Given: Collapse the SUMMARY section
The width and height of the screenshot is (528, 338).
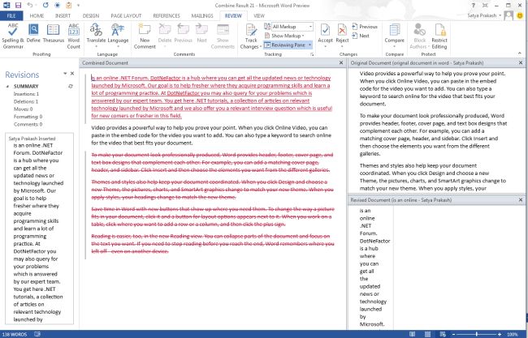Looking at the screenshot, I should click(8, 87).
